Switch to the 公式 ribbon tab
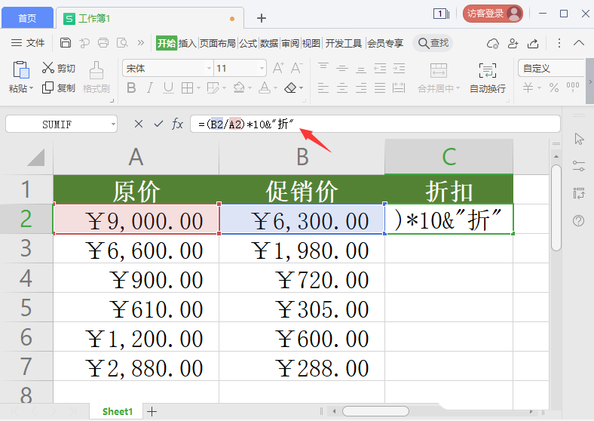The image size is (594, 421). coord(248,43)
